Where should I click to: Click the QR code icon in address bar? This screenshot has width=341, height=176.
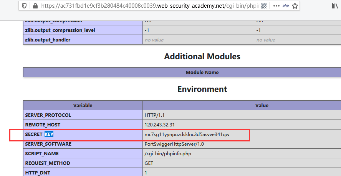pyautogui.click(x=263, y=6)
